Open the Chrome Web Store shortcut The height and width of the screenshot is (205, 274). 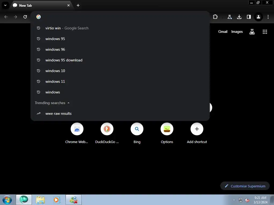point(77,133)
